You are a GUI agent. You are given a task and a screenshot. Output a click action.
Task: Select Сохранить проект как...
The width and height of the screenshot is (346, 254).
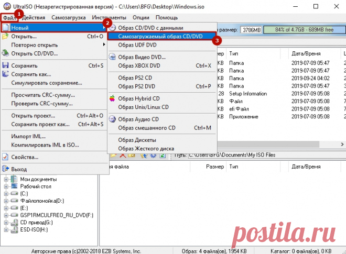pyautogui.click(x=54, y=124)
